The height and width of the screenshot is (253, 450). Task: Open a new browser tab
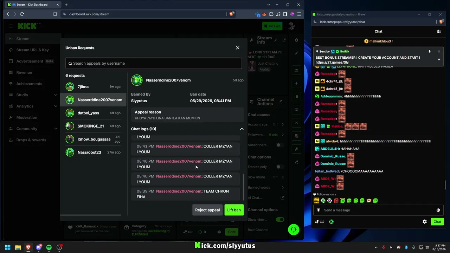(66, 5)
